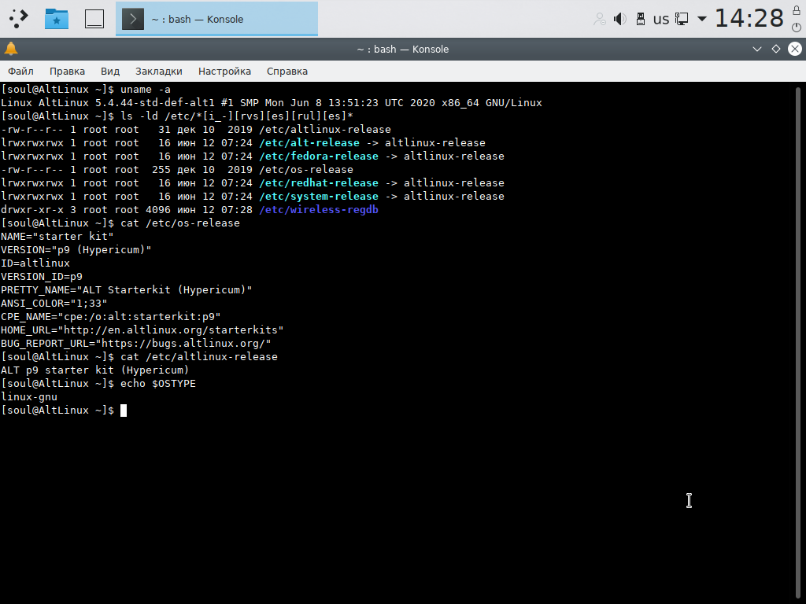This screenshot has width=806, height=604.
Task: Click the Linux AltLinux 5.4.44 kernel line
Action: [272, 103]
